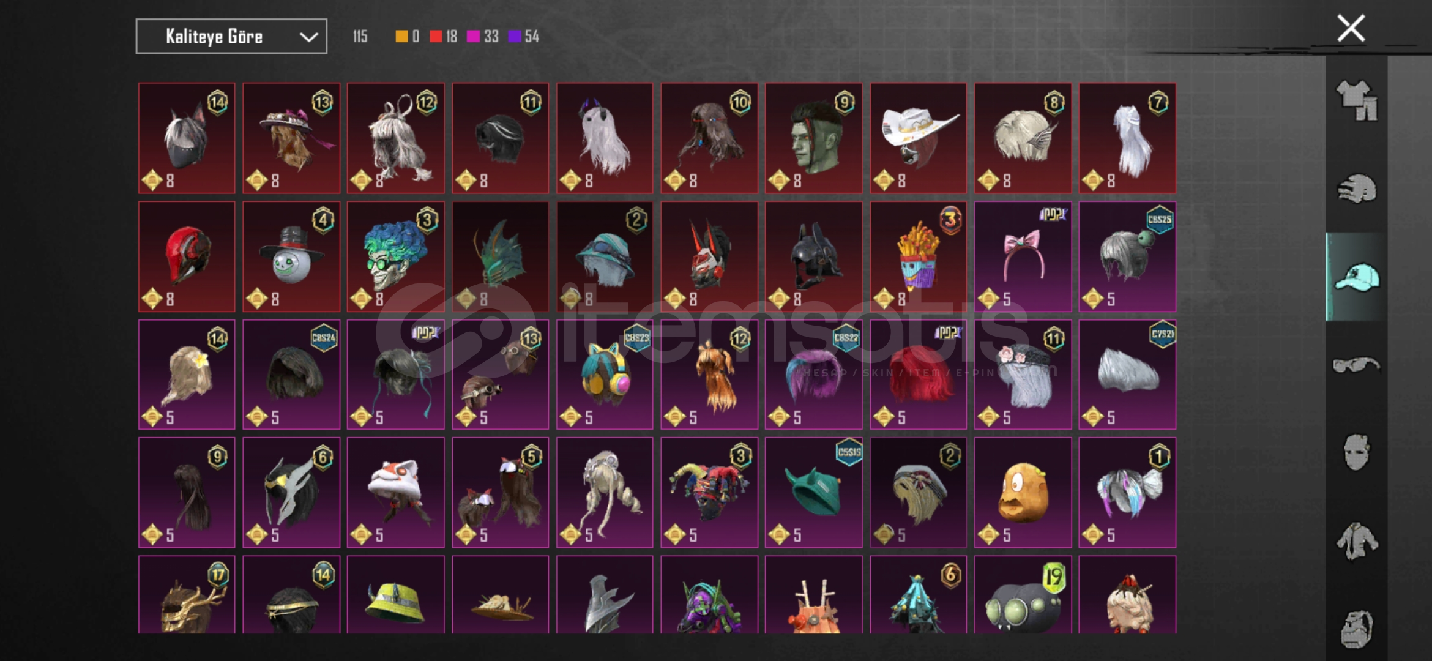This screenshot has width=1432, height=661.
Task: Select the white cowboy hat item
Action: (918, 138)
